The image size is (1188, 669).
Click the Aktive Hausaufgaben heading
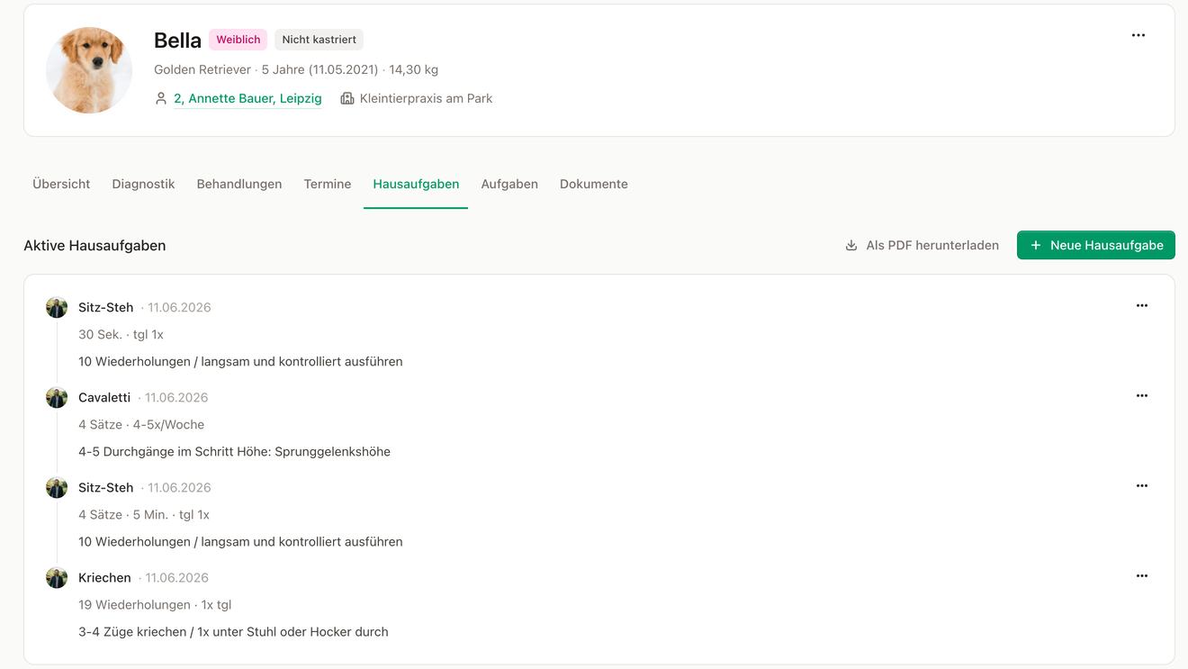point(94,245)
